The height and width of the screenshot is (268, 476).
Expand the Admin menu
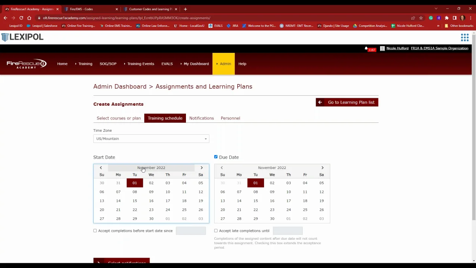click(223, 64)
